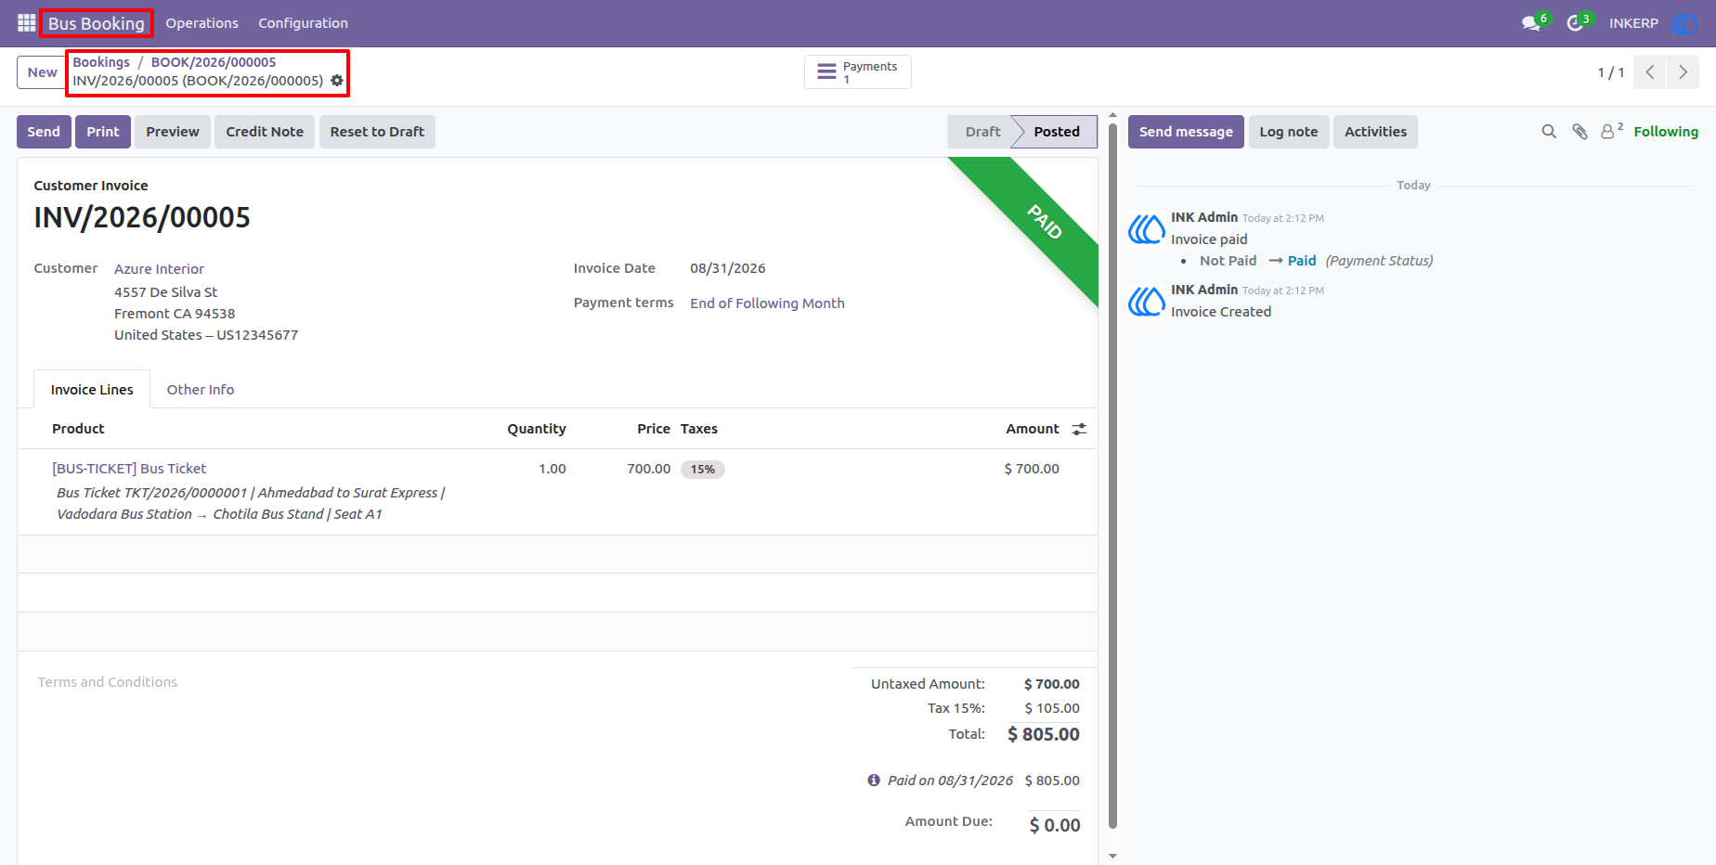Open the gear actions menu beside invoice title
The height and width of the screenshot is (865, 1716).
pos(337,81)
